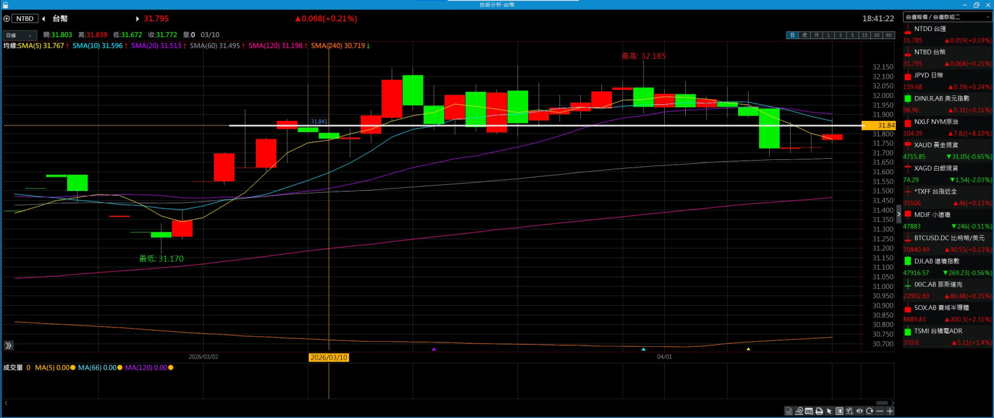Zoom in chart with plus icon
This screenshot has height=418, width=994.
[890, 411]
